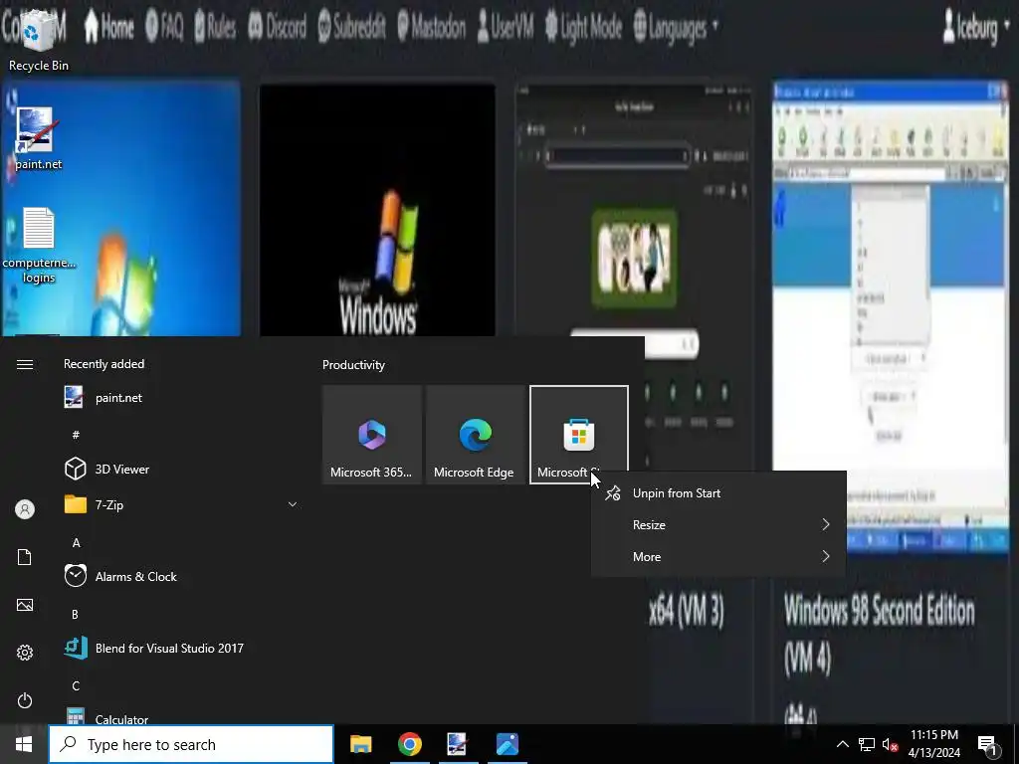Open the Rules link in navbar
The width and height of the screenshot is (1019, 764).
pyautogui.click(x=215, y=27)
